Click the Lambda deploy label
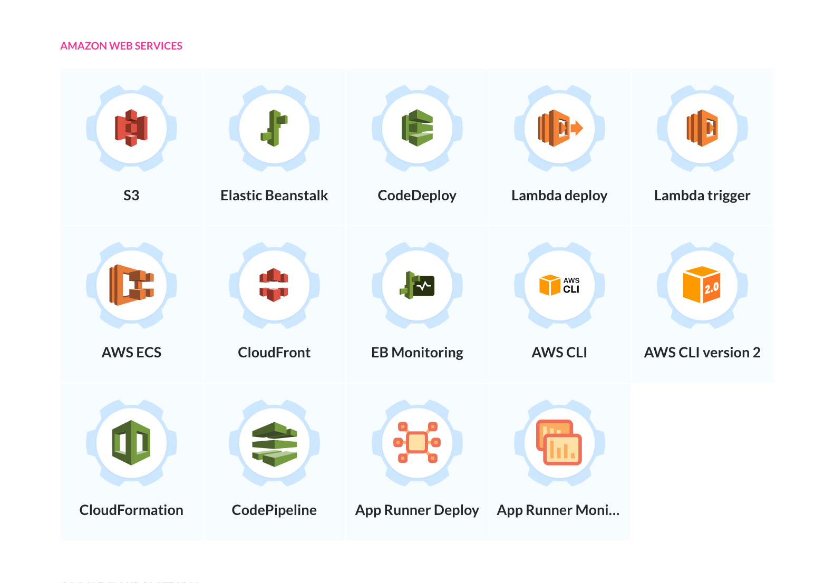 (559, 196)
